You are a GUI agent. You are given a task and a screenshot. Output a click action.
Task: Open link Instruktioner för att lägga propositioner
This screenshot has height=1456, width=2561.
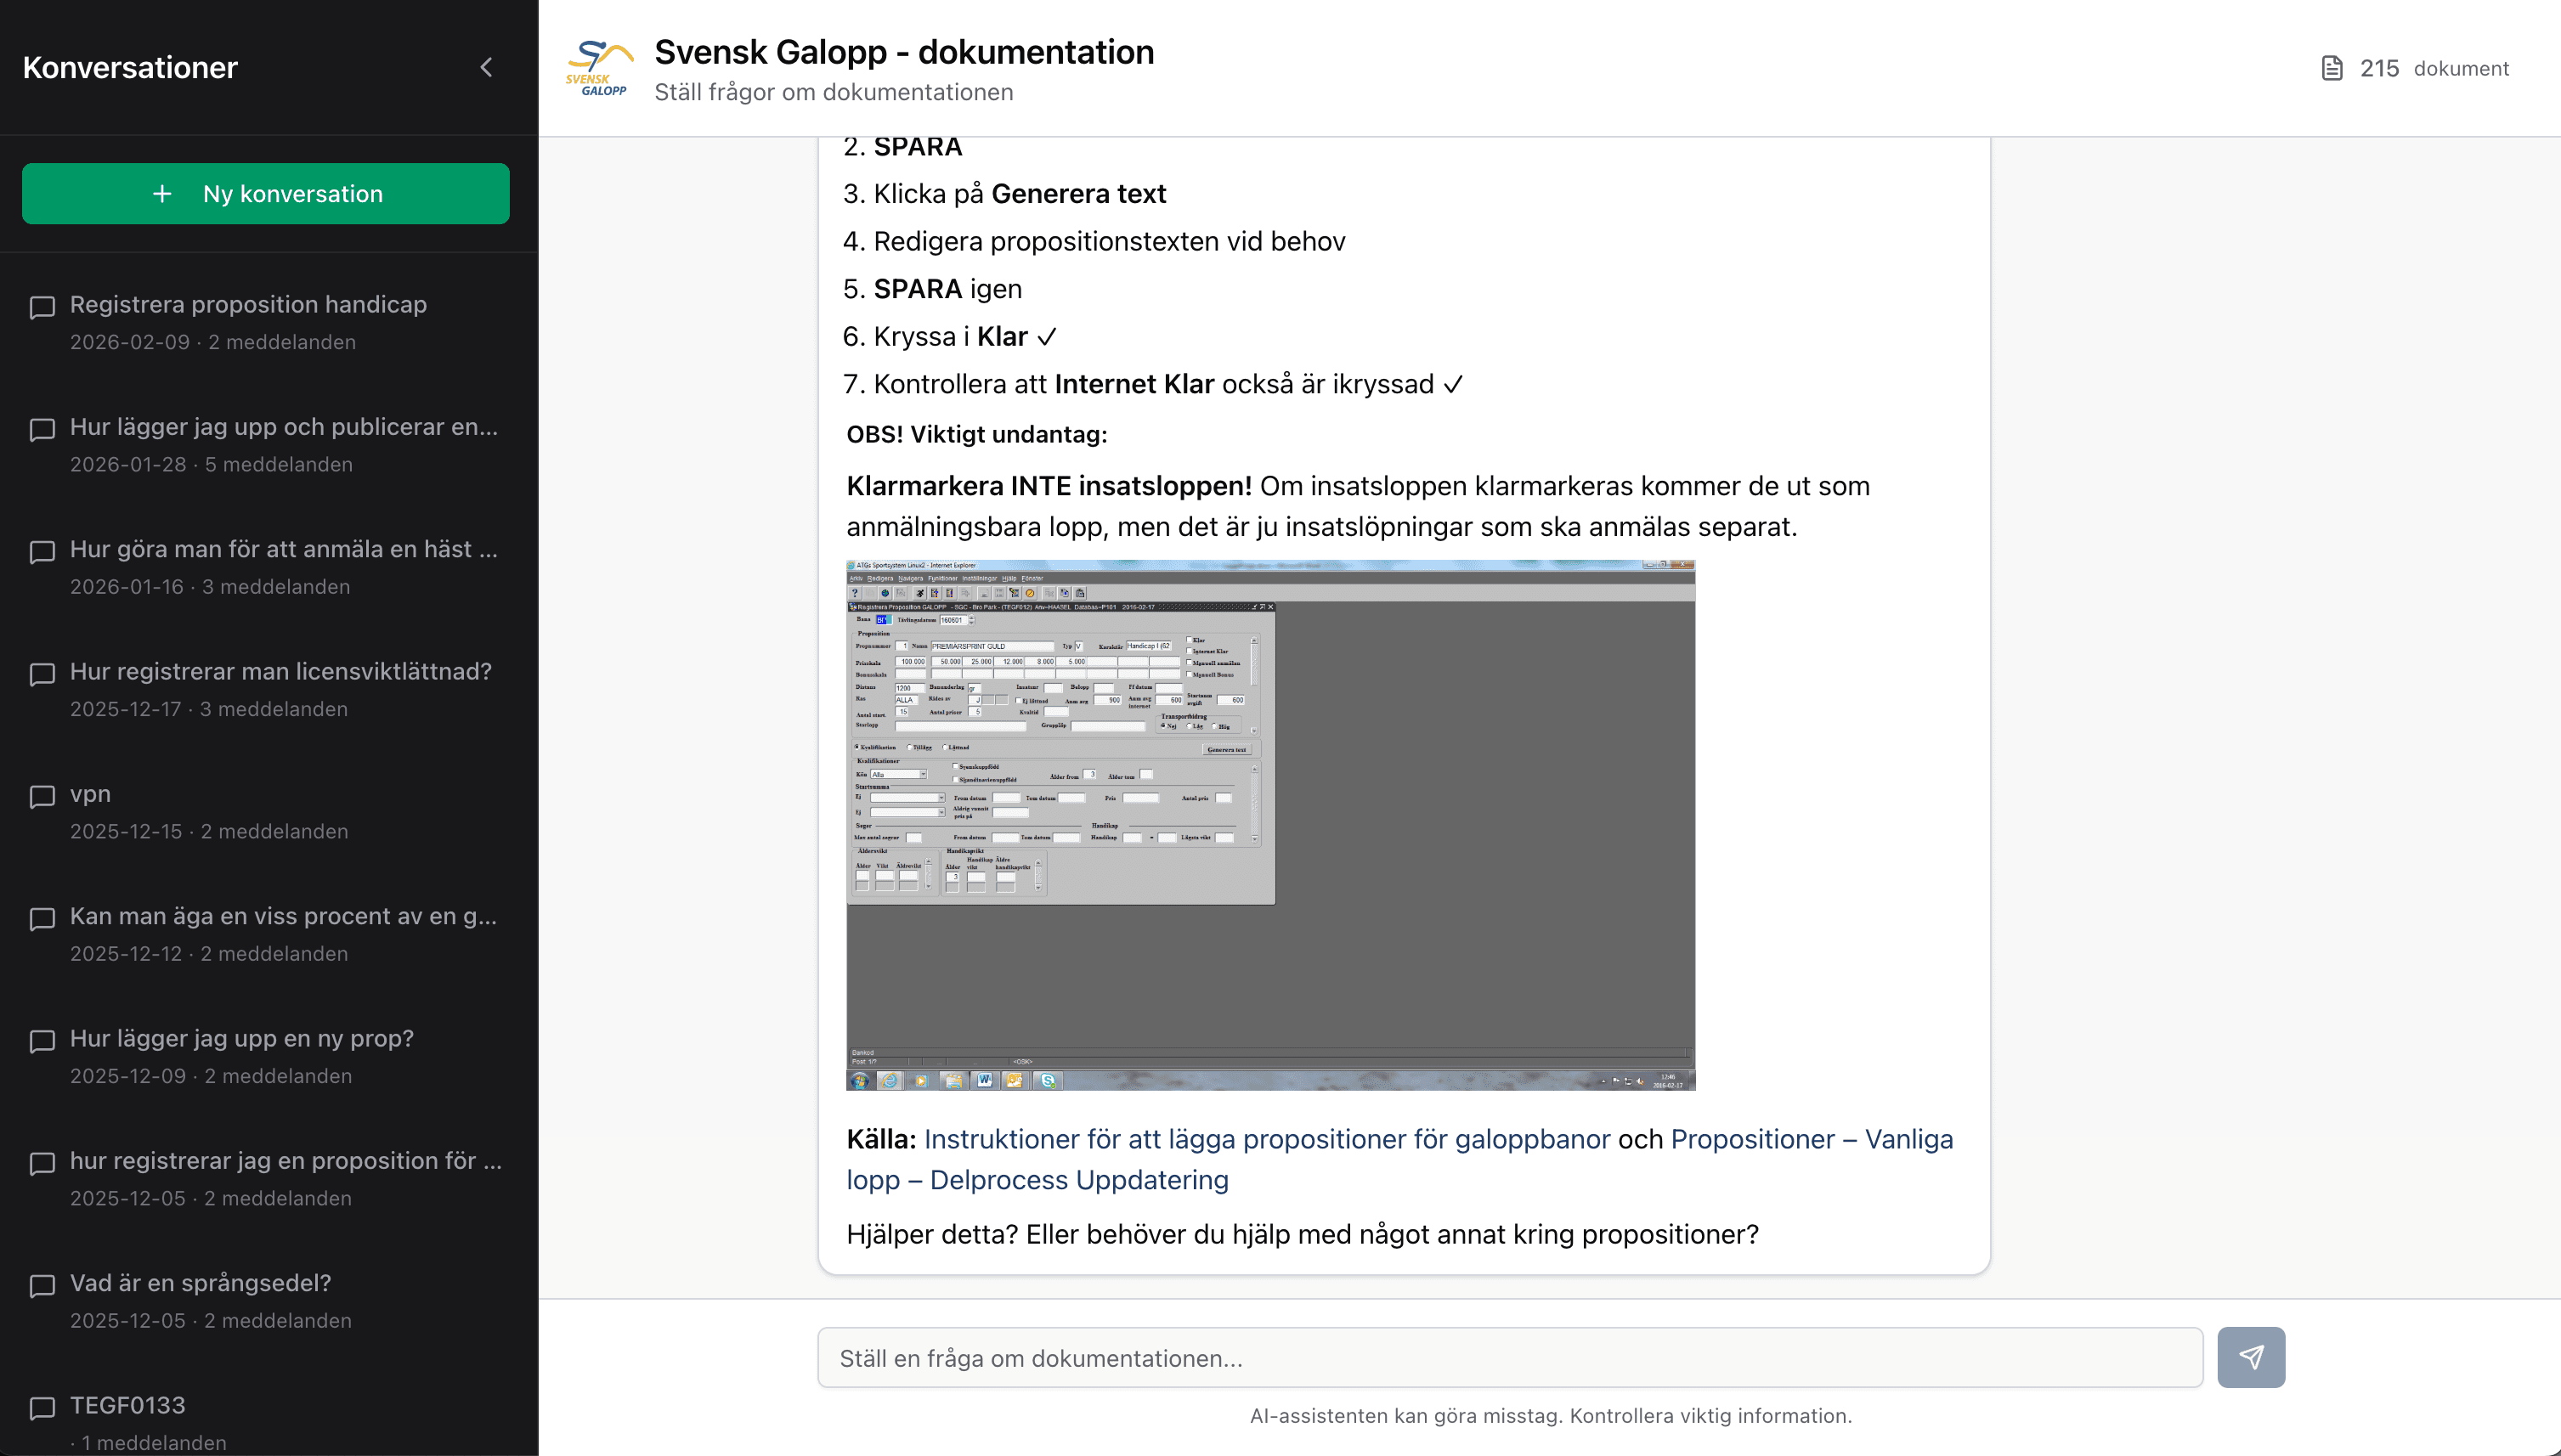click(1266, 1139)
